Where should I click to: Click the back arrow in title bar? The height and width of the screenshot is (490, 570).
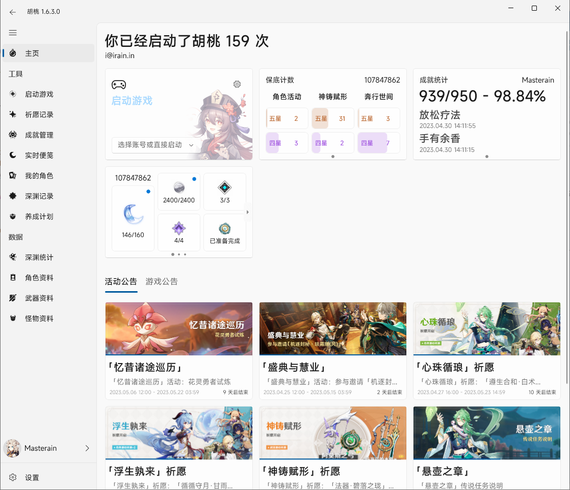click(13, 12)
